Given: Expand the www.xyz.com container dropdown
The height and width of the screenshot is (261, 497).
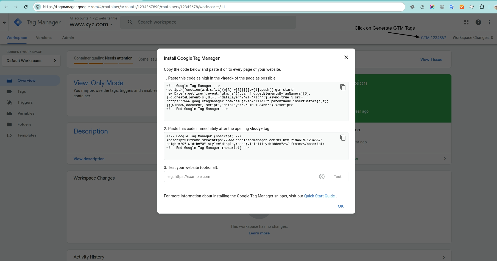Looking at the screenshot, I should point(111,25).
